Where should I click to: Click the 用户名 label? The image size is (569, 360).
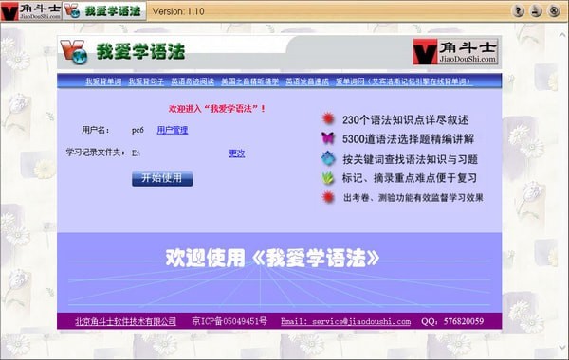(96, 130)
